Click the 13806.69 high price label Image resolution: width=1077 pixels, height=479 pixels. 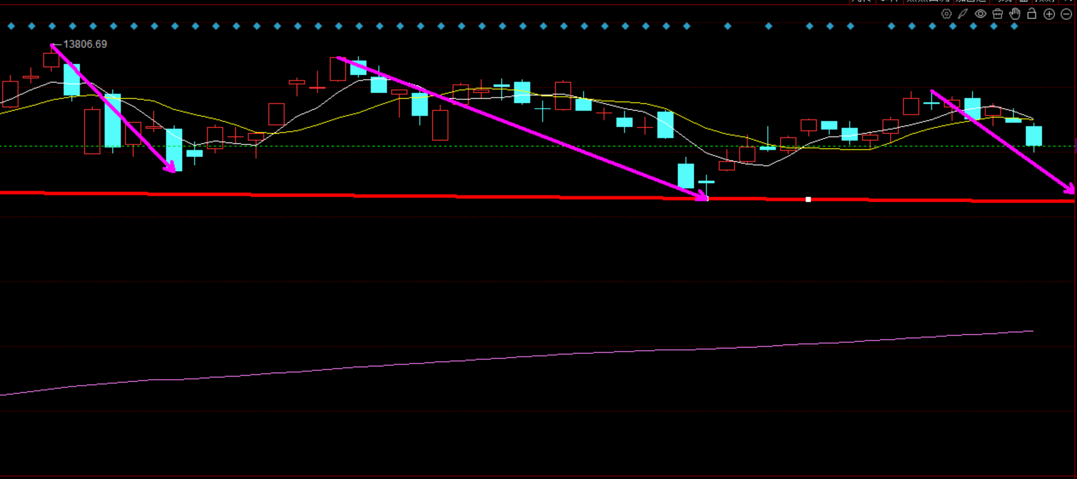point(85,44)
